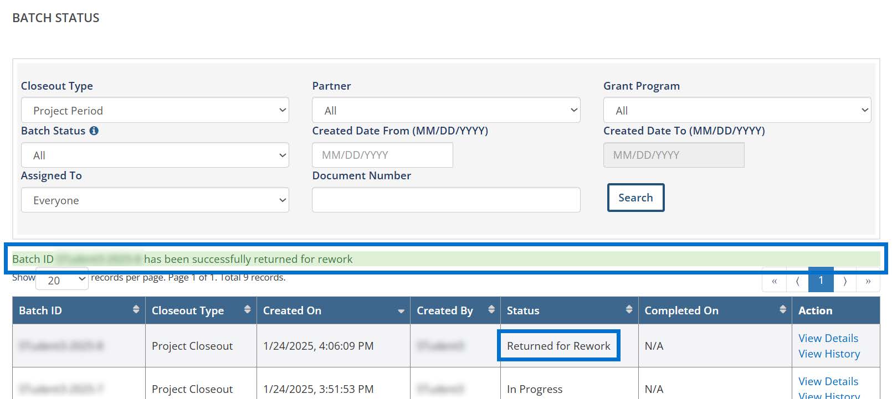Go to first page of results
The width and height of the screenshot is (892, 399).
pyautogui.click(x=774, y=281)
